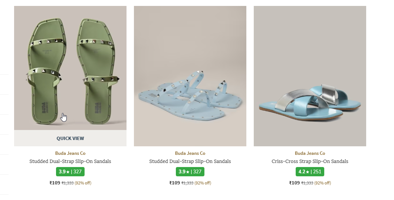Image resolution: width=394 pixels, height=200 pixels.
Task: Click the ₹109 price under the blue studded sandals
Action: (x=175, y=183)
